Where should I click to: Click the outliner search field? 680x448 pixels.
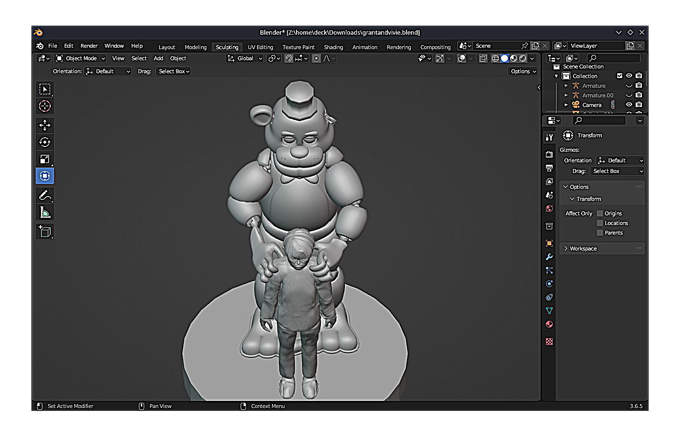click(613, 58)
